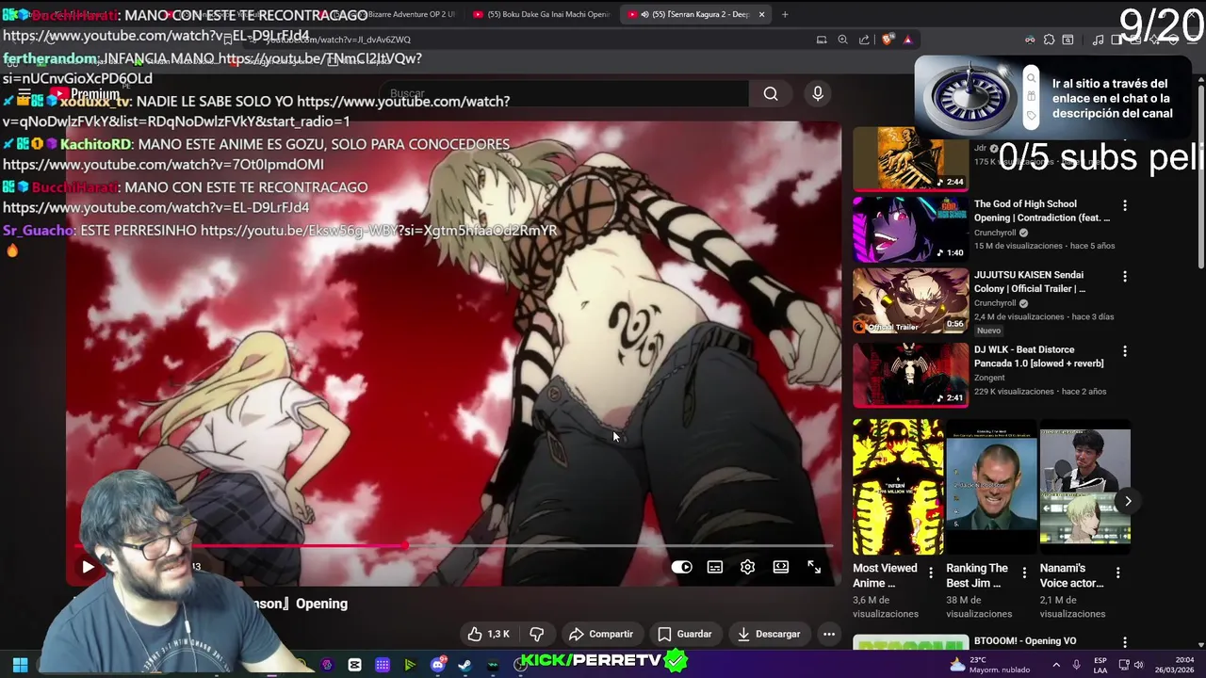Open options for JUJUTSU KAISEN Sendai Colony video
Viewport: 1206px width, 678px height.
[1124, 276]
